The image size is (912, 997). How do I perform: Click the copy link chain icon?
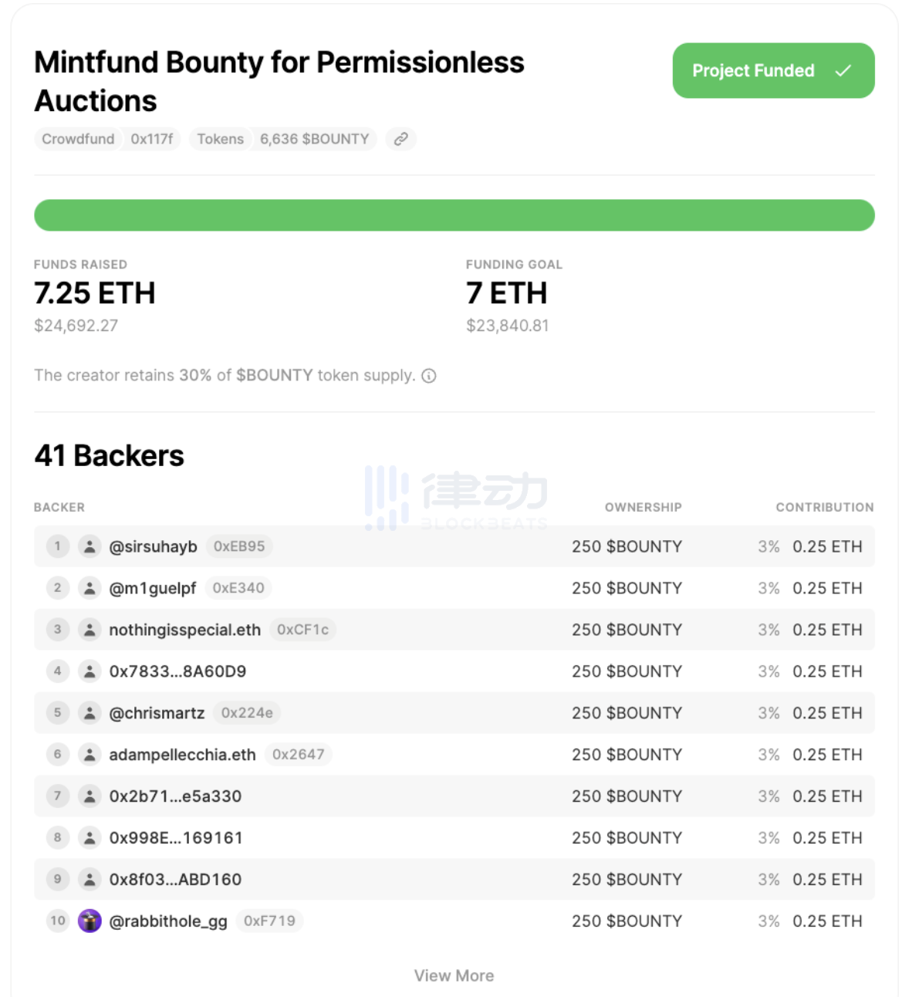[400, 139]
